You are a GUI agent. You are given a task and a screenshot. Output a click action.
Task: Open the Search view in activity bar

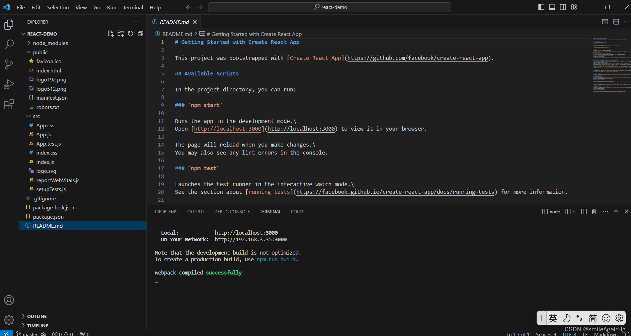[x=9, y=44]
